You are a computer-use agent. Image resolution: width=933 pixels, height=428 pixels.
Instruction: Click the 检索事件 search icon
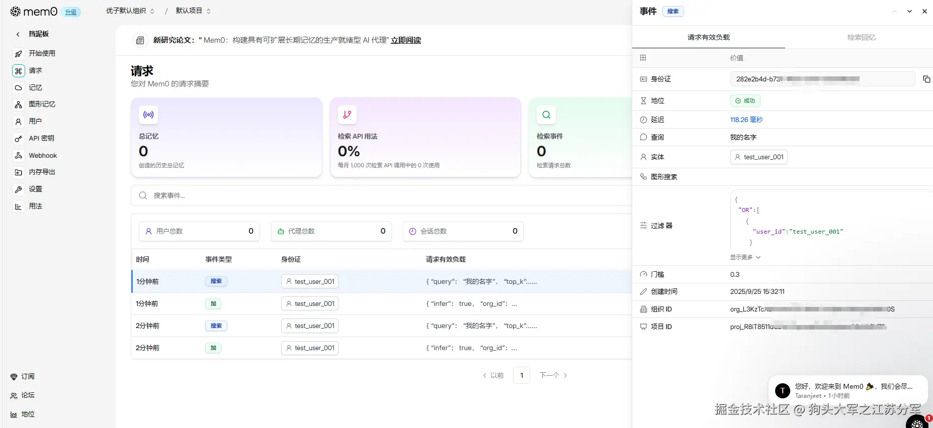click(546, 115)
